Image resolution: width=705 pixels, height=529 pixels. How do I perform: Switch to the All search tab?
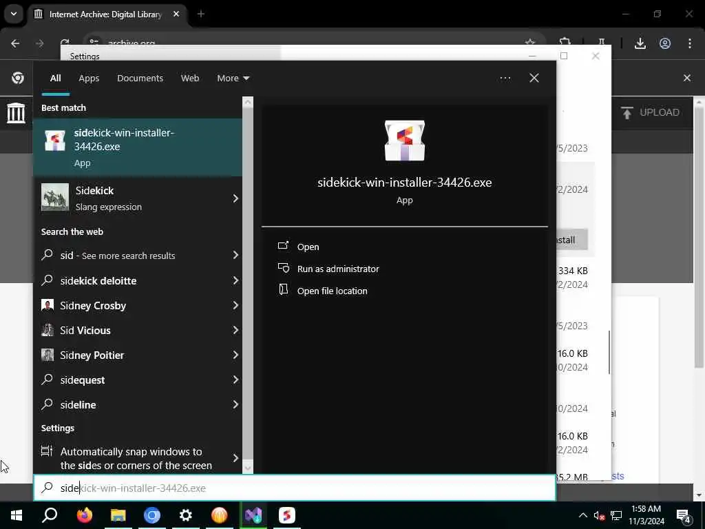pos(55,79)
